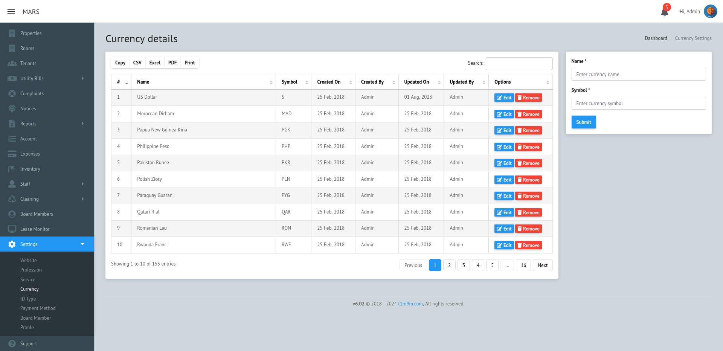Expand the Staff submenu

point(47,184)
